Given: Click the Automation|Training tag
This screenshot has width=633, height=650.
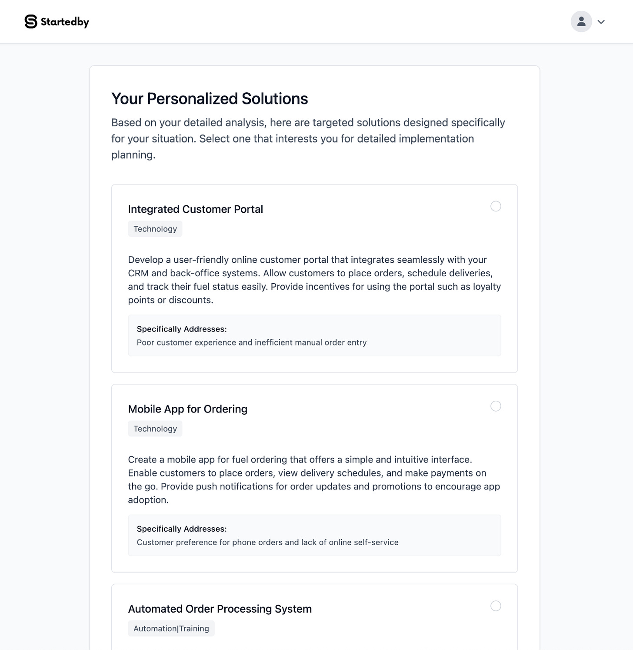Looking at the screenshot, I should click(x=171, y=628).
